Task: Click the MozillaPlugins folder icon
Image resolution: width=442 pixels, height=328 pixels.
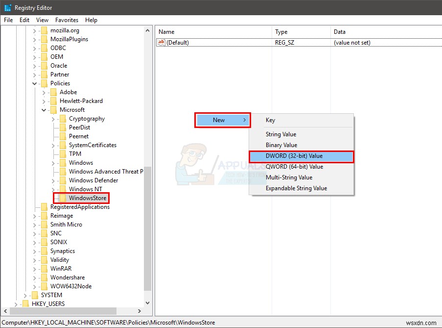Action: (44, 39)
